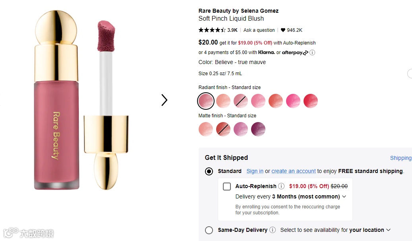This screenshot has height=241, width=412.
Task: Select the Same-Day Delivery radio button
Action: tap(209, 230)
